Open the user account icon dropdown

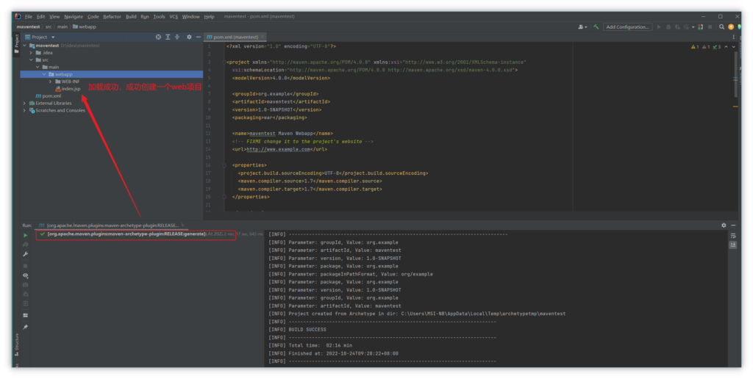point(582,27)
